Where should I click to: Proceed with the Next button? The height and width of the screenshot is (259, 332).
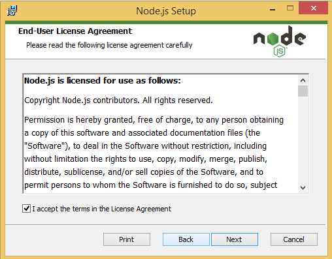(235, 239)
